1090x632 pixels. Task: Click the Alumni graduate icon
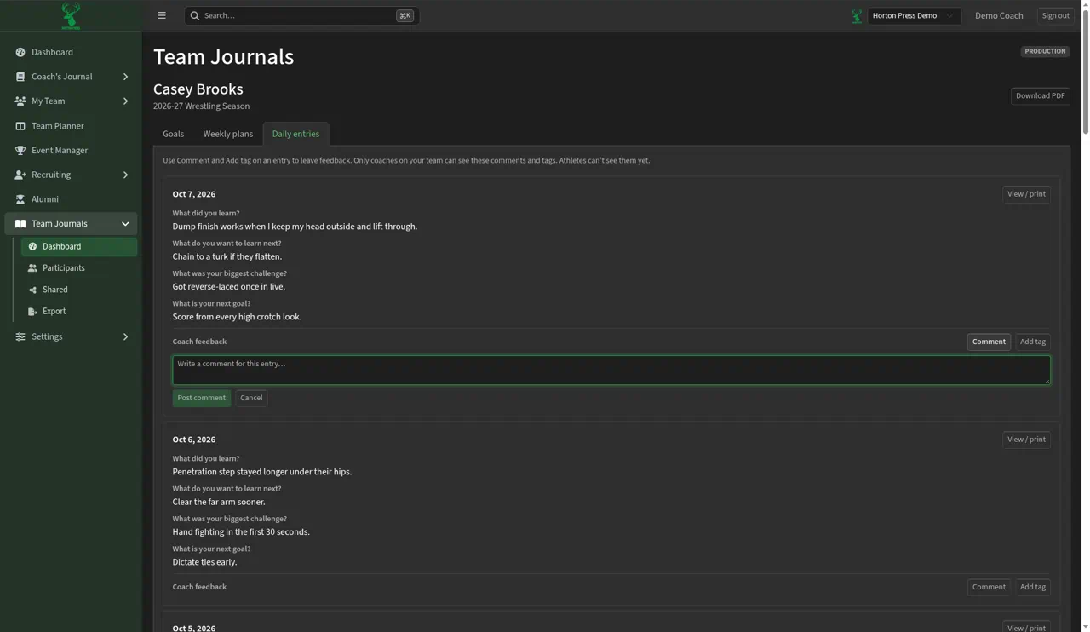pyautogui.click(x=20, y=199)
